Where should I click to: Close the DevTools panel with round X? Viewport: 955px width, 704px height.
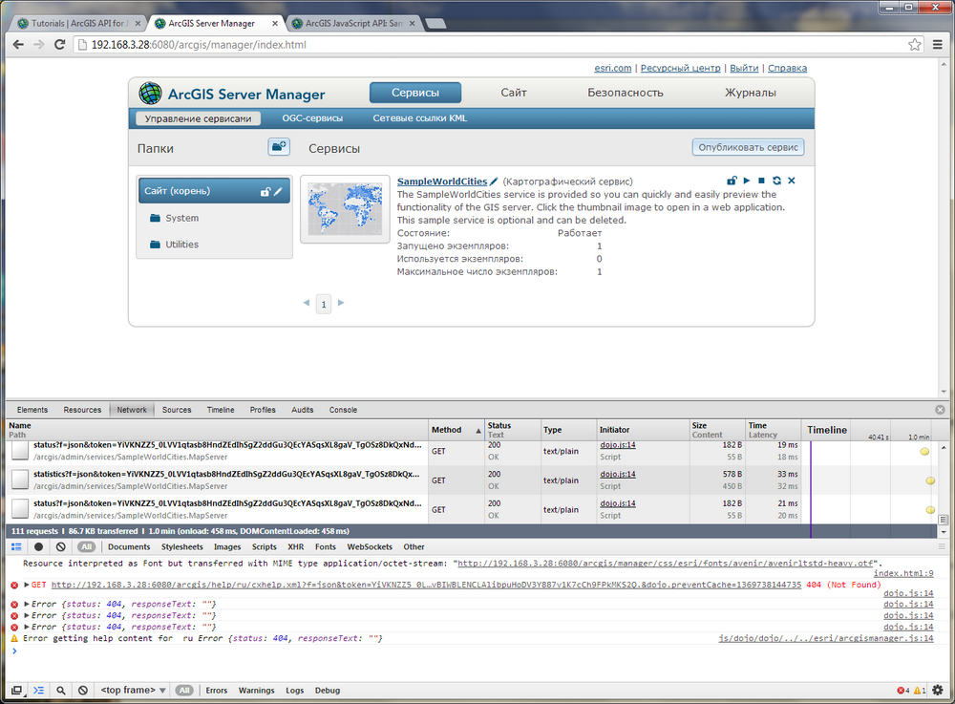pyautogui.click(x=940, y=410)
